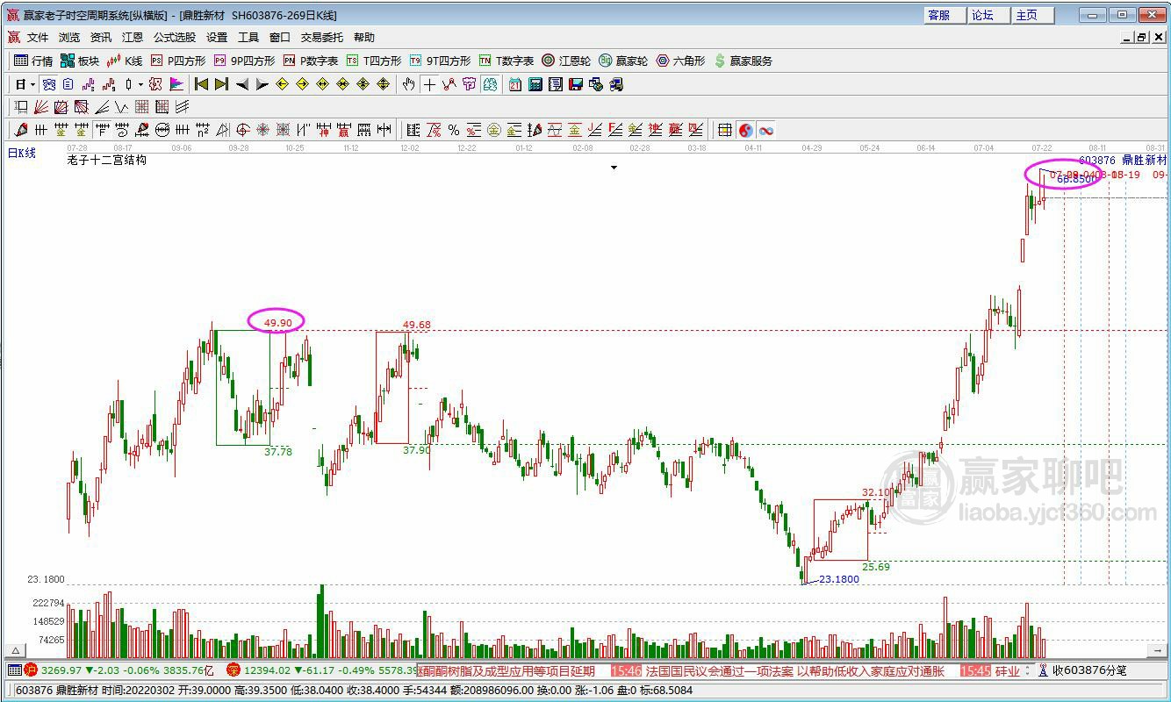Select the angle line drawing tool
The width and height of the screenshot is (1171, 702).
102,107
